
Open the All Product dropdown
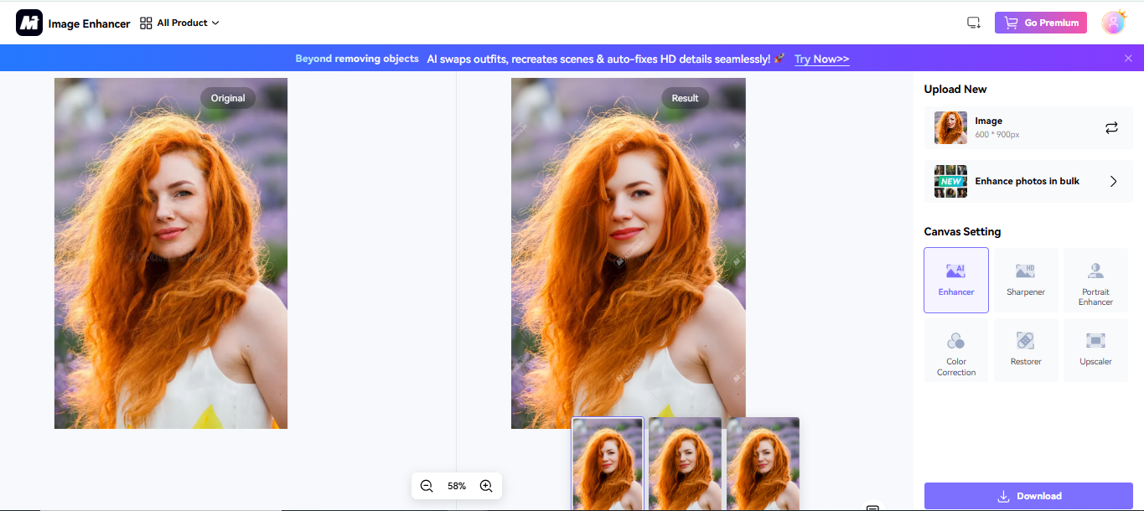(x=179, y=23)
